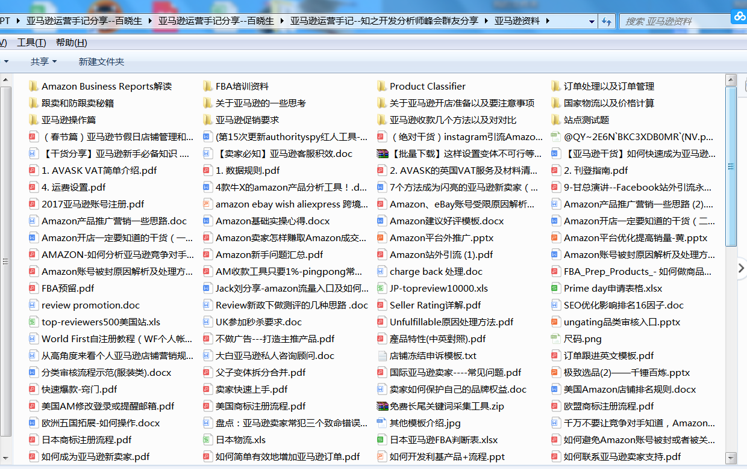
Task: Click the archive icon of 免费长尾关键词采集工具.zip
Action: pos(382,406)
